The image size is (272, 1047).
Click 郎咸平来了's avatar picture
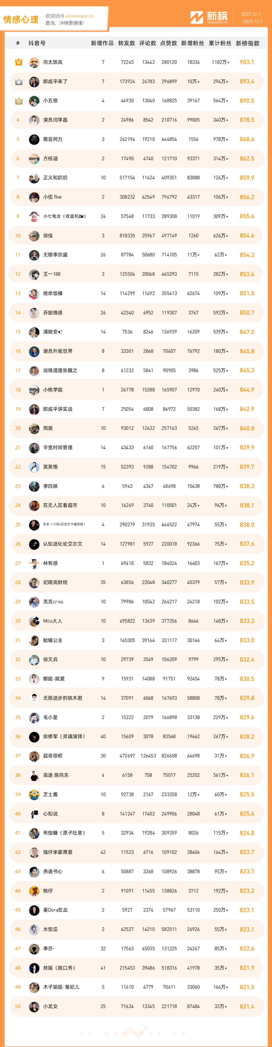(34, 82)
